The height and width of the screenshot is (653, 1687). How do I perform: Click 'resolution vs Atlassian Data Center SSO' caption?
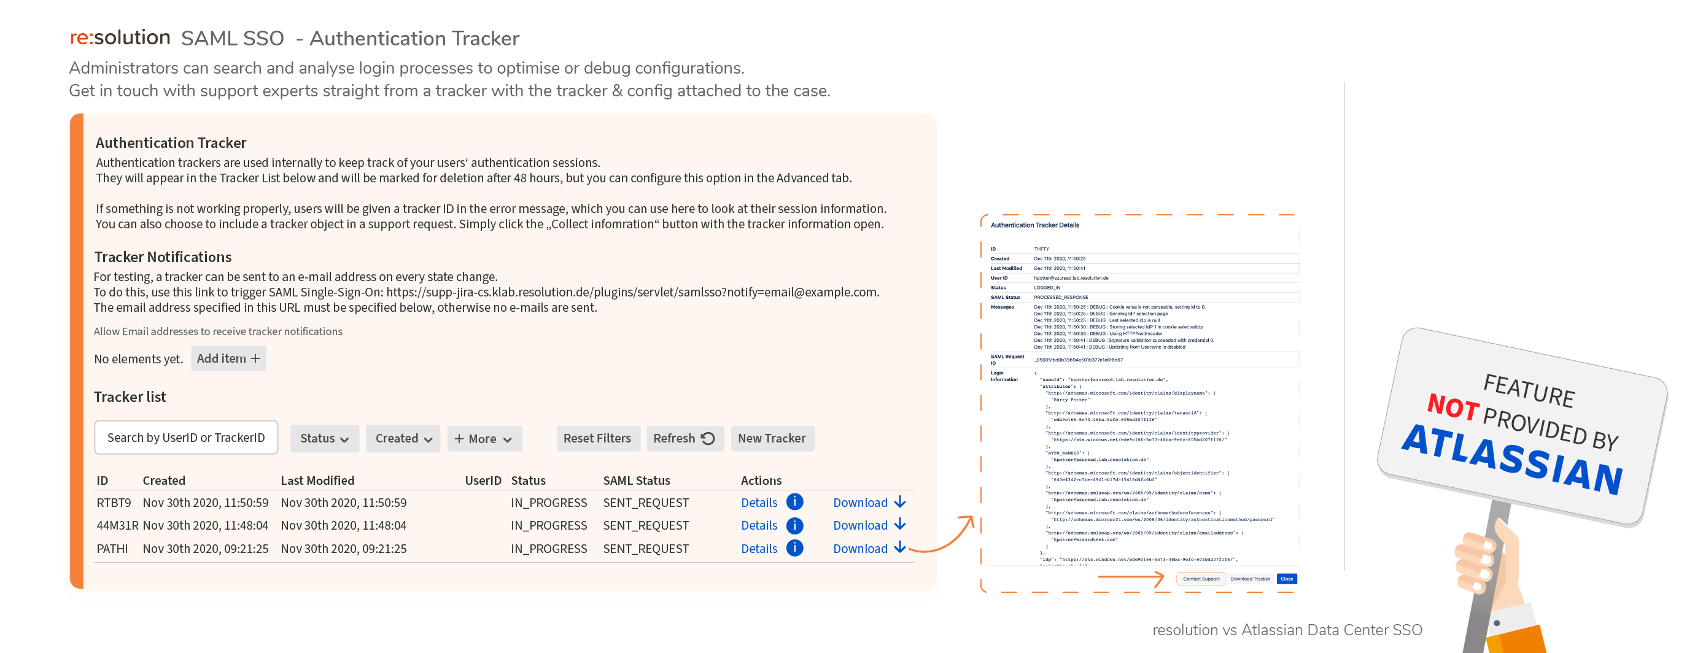[x=1287, y=630]
